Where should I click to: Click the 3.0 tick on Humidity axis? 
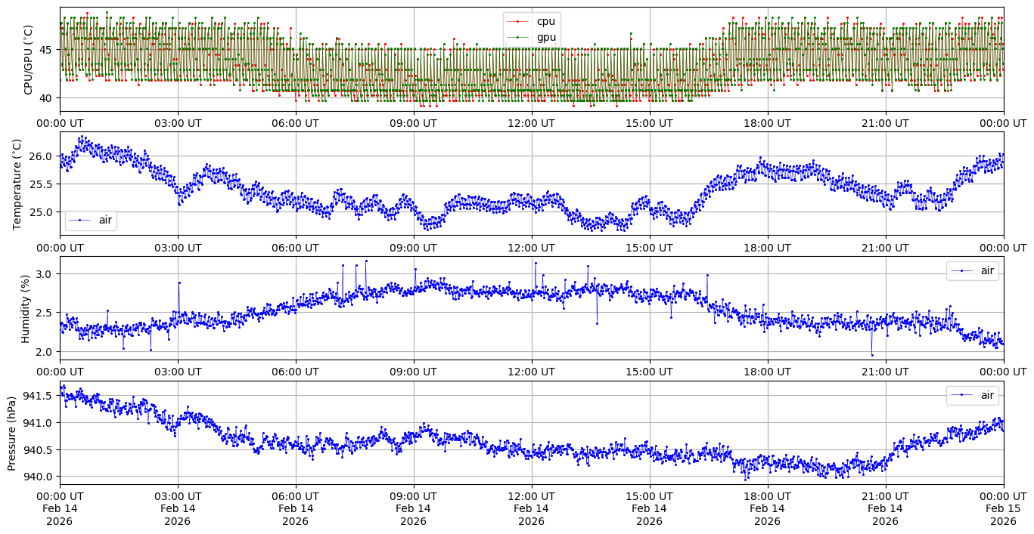tap(45, 273)
